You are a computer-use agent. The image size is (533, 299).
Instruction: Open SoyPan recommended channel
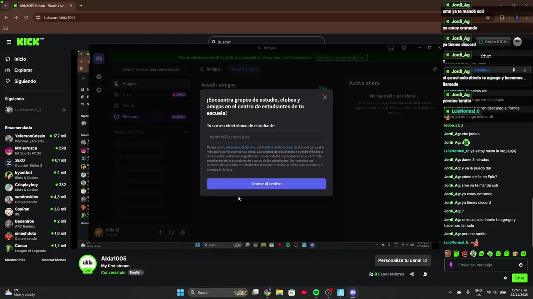pos(35,211)
